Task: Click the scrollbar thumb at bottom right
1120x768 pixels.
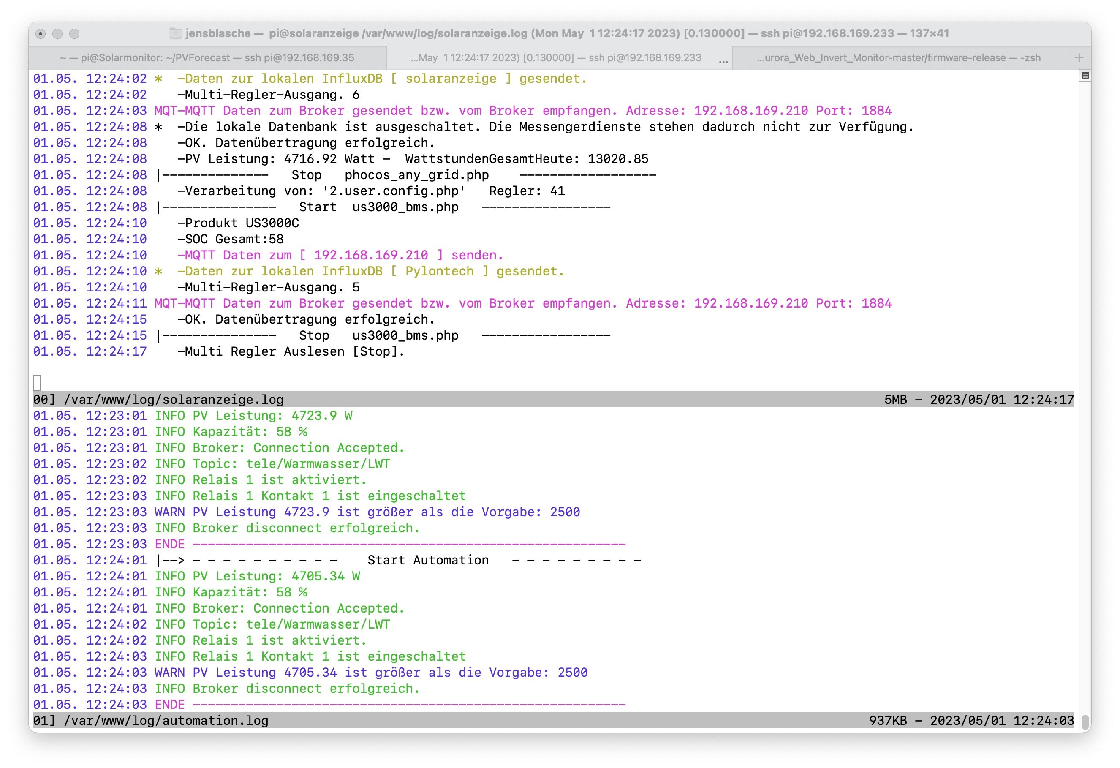Action: pyautogui.click(x=1085, y=722)
